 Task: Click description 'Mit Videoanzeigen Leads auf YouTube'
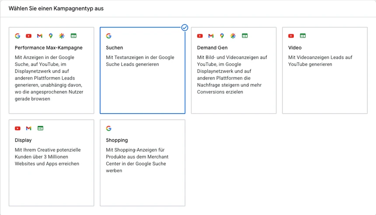click(320, 61)
